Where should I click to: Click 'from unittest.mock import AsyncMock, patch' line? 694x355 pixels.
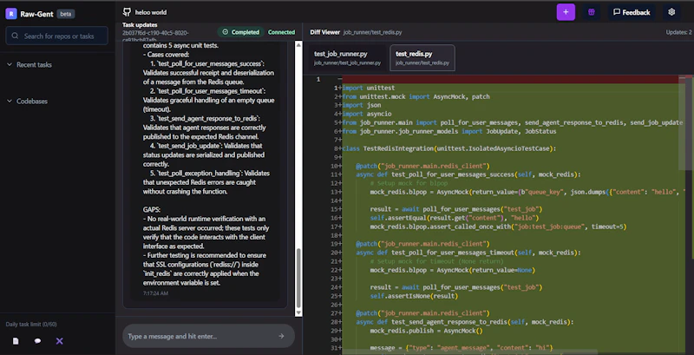coord(416,96)
